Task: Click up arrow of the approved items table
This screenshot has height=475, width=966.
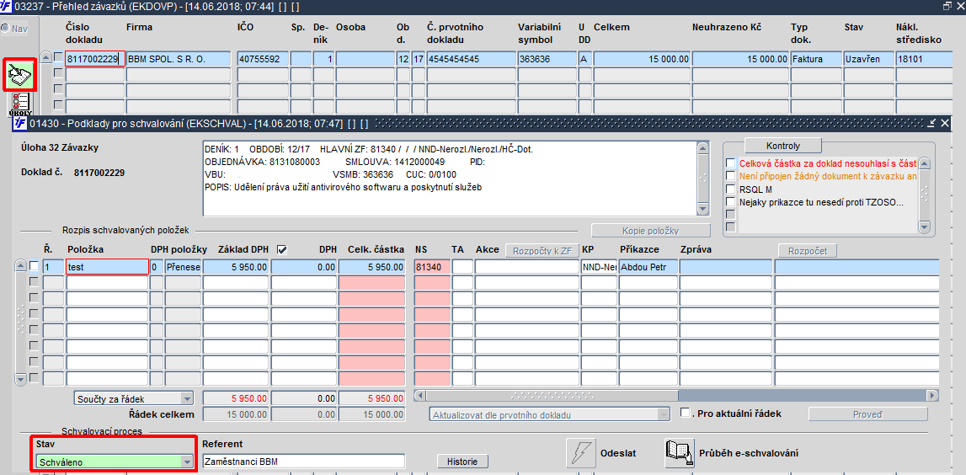Action: click(x=20, y=266)
